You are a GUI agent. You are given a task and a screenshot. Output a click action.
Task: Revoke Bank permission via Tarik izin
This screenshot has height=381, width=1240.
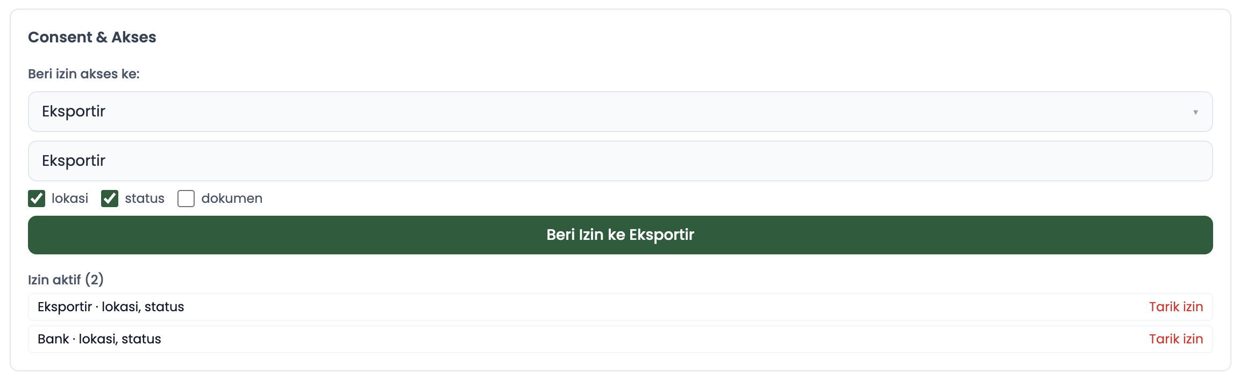(1175, 339)
